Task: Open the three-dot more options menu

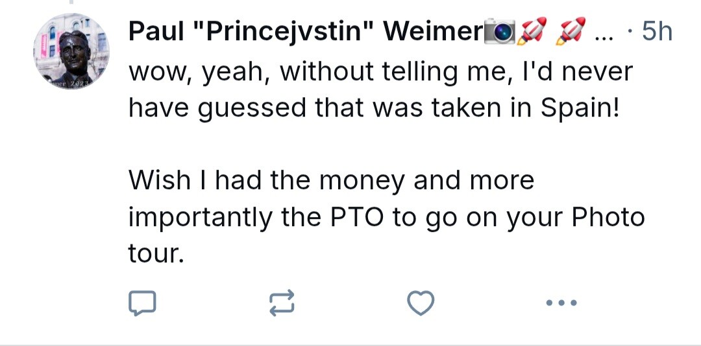Action: 561,303
